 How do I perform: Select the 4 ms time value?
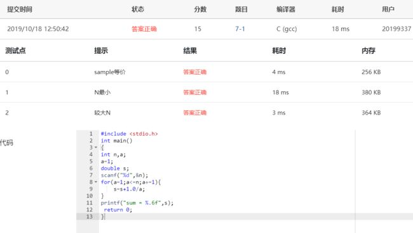tap(279, 72)
